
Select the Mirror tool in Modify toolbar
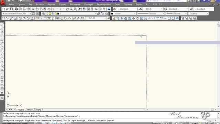(x=122, y=18)
